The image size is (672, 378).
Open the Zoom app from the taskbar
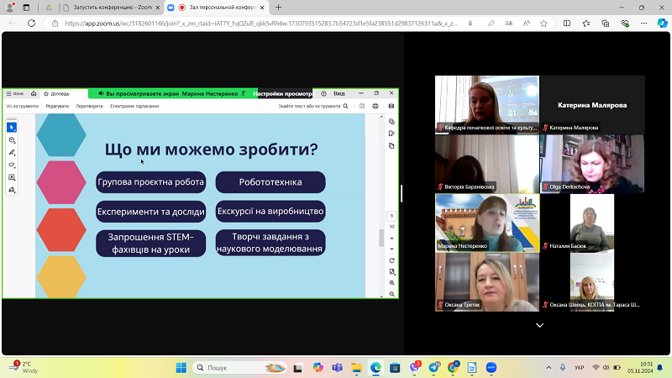(491, 368)
